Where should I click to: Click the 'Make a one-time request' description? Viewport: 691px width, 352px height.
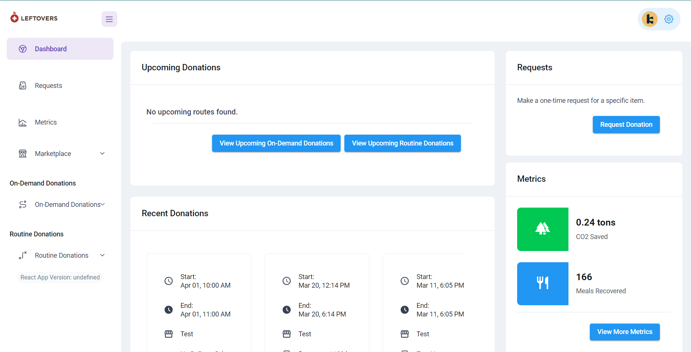(x=581, y=101)
